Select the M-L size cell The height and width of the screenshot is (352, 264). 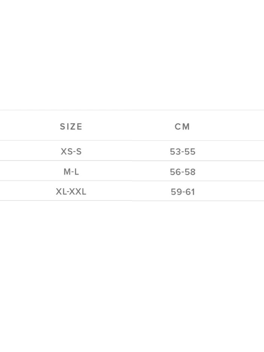tap(71, 172)
